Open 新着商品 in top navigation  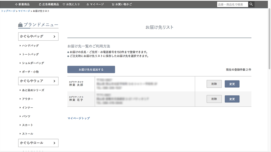pyautogui.click(x=22, y=4)
